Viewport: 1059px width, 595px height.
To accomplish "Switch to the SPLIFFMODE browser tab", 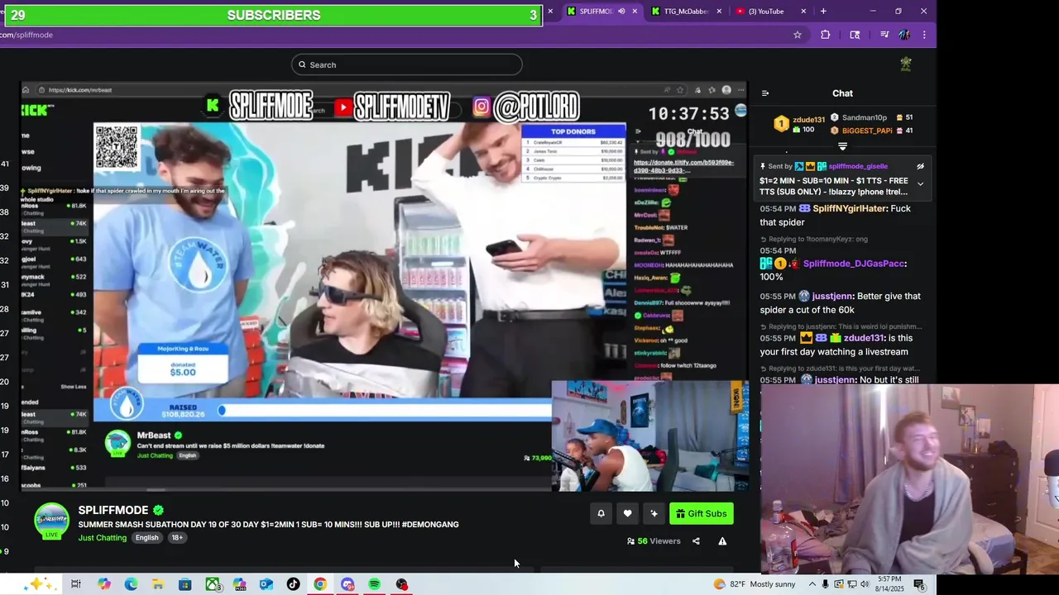I will [x=595, y=12].
